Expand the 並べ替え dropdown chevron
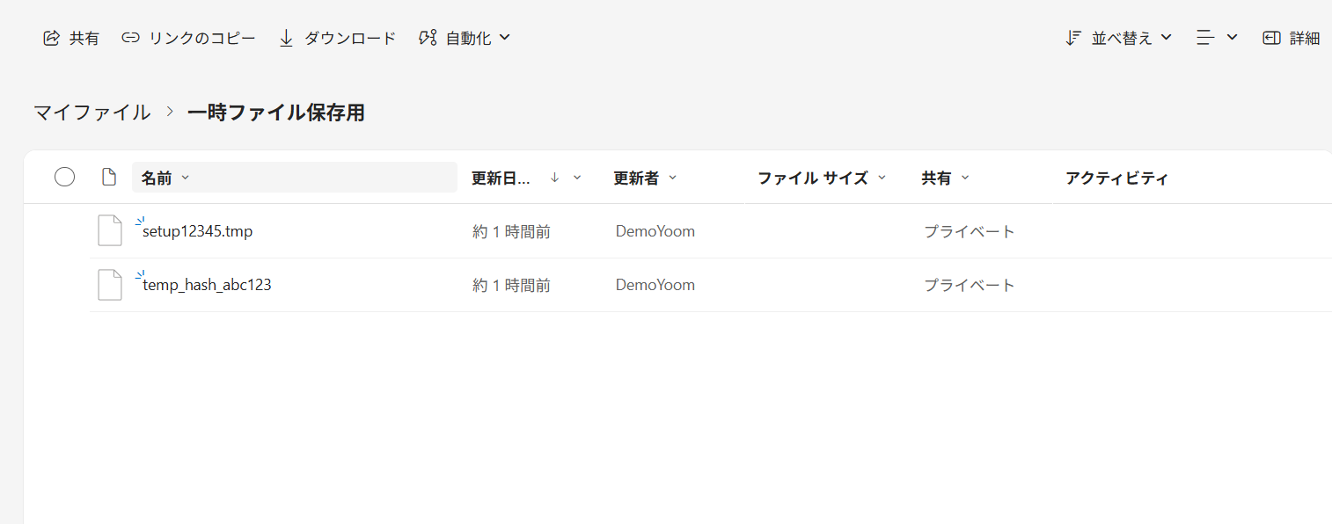Image resolution: width=1332 pixels, height=524 pixels. point(1167,38)
